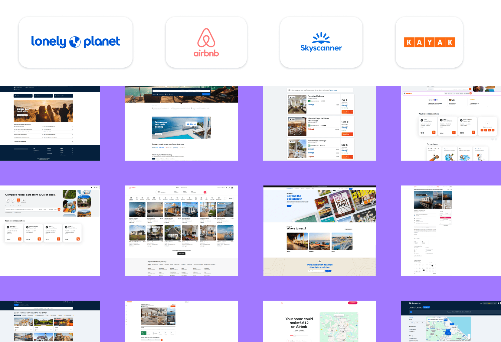
Task: Click the KAYAK logo card
Action: click(429, 42)
